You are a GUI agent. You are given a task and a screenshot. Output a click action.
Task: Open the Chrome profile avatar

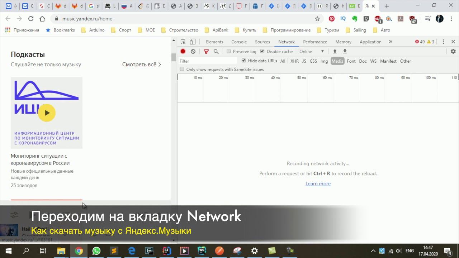[x=440, y=19]
